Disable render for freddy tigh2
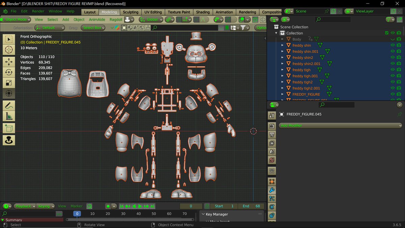Viewport: 405px width, 228px height. tap(399, 82)
